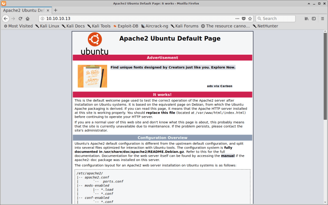Click scrollbar down arrow
This screenshot has height=205, width=328.
point(325,202)
